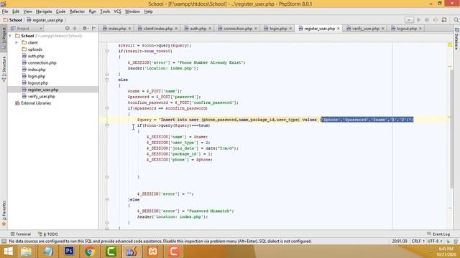Select logout.php in the project tree
This screenshot has width=460, height=258.
point(37,83)
